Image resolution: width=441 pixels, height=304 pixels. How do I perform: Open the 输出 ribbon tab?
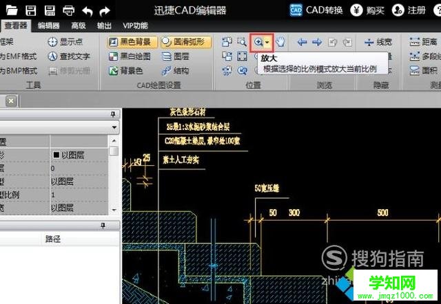coord(104,26)
